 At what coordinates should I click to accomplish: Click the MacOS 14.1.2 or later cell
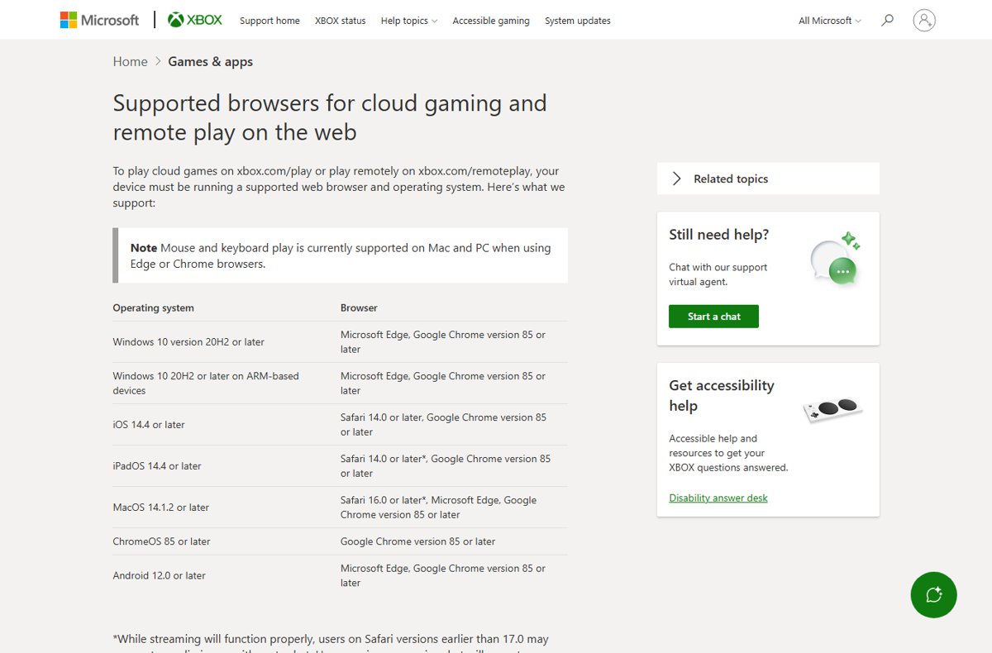[x=161, y=507]
